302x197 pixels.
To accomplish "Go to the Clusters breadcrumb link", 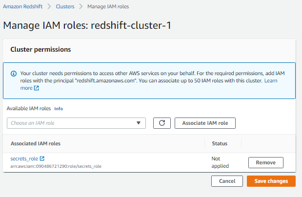I will (65, 6).
